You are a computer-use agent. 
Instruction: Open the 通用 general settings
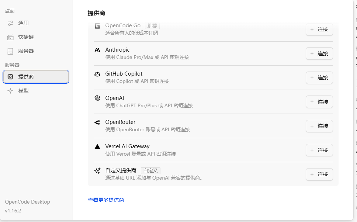pos(36,23)
